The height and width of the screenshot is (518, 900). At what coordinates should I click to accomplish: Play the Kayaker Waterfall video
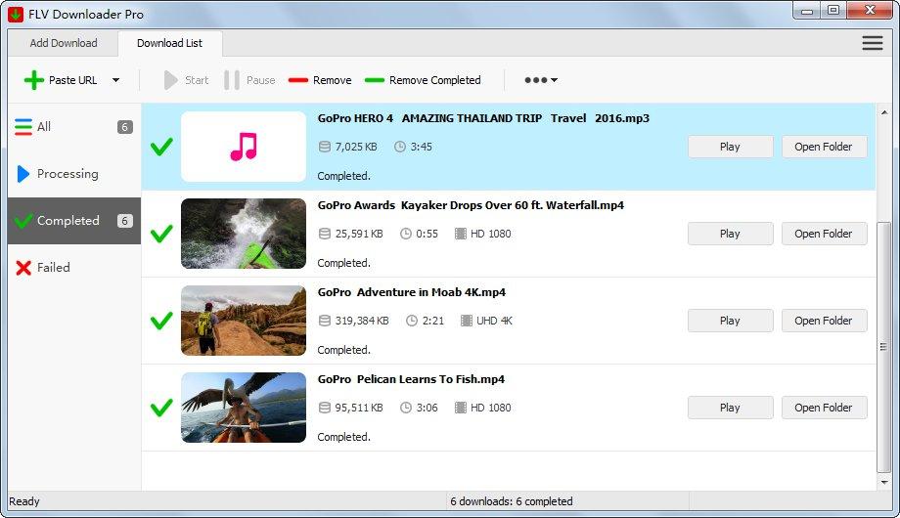pos(730,234)
